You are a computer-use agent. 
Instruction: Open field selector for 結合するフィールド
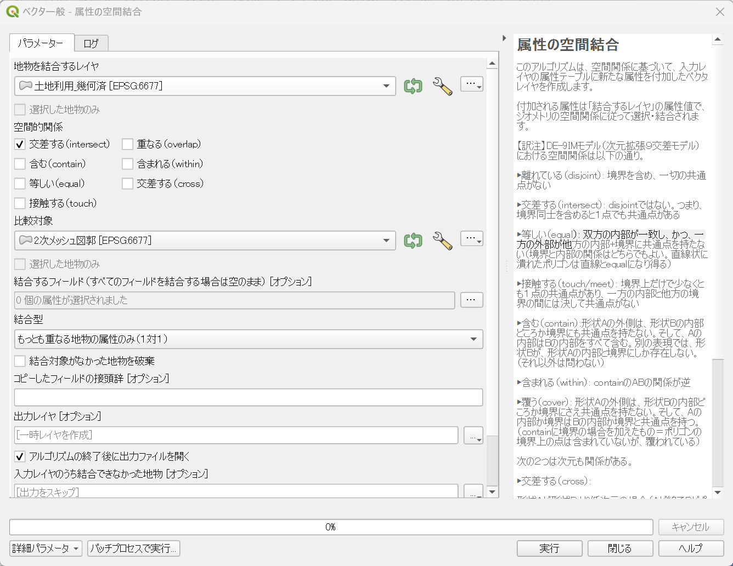(x=471, y=300)
